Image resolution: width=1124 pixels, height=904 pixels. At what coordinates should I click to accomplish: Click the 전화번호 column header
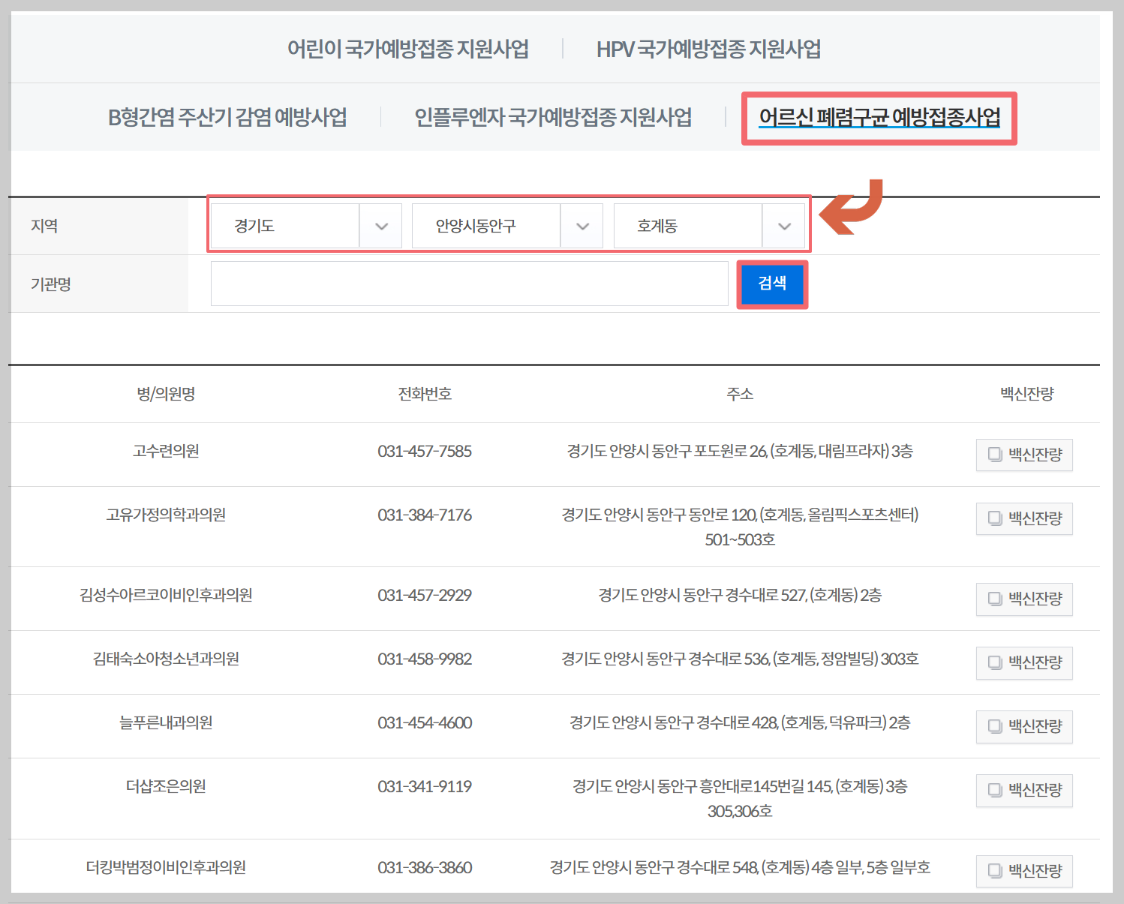(x=425, y=394)
